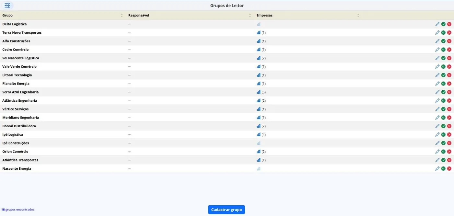Select the Serra Azul Engenharia group name
Image resolution: width=454 pixels, height=216 pixels.
(x=20, y=92)
